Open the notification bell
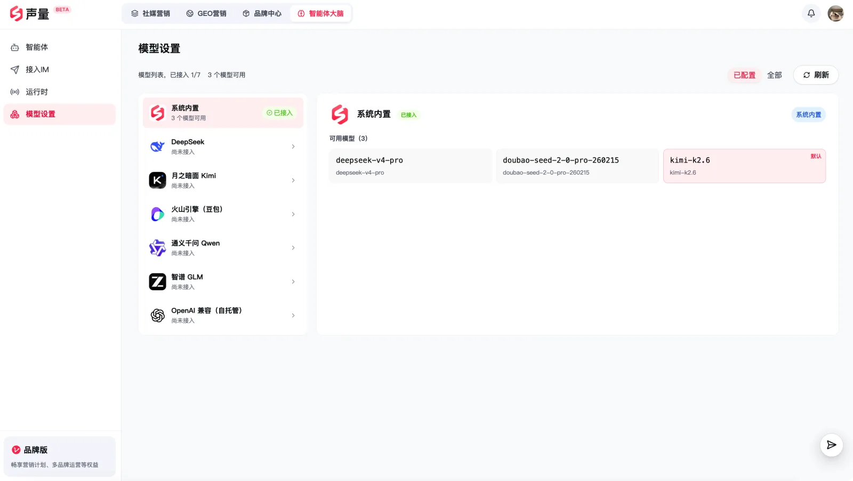The width and height of the screenshot is (853, 481). click(x=811, y=13)
